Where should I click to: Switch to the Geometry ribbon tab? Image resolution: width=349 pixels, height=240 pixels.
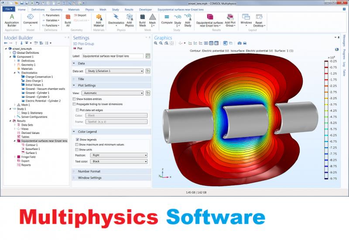[x=56, y=10]
